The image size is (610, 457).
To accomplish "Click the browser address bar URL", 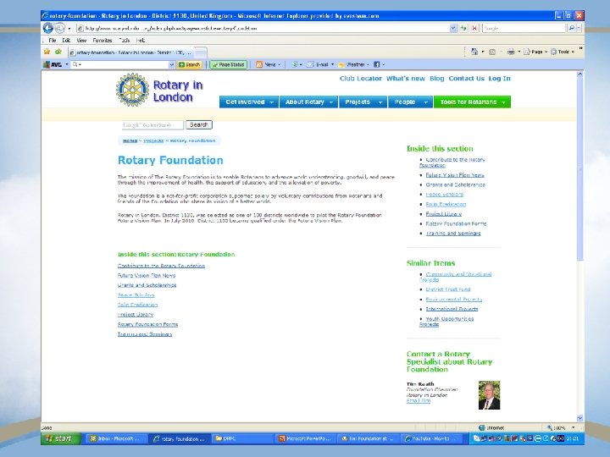I will [263, 28].
